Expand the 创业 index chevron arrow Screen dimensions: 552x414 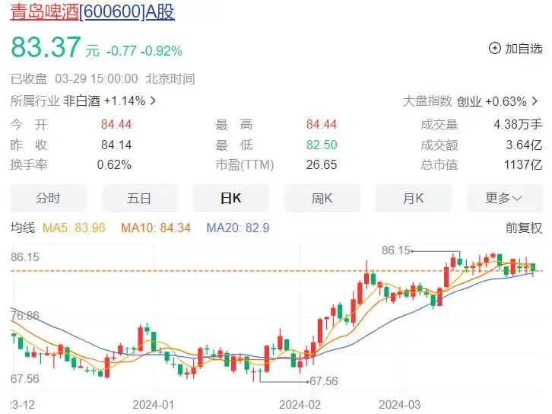tap(535, 101)
